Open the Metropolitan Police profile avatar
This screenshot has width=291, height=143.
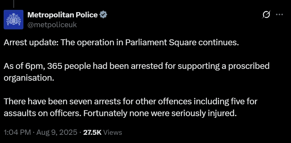click(x=14, y=20)
